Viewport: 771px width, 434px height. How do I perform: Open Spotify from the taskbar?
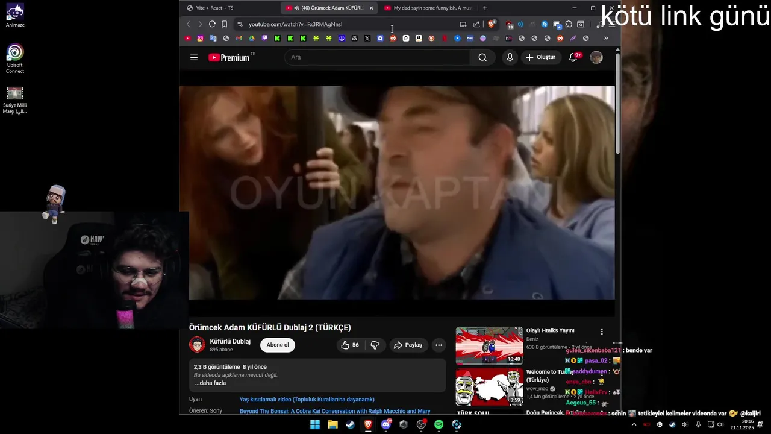pyautogui.click(x=439, y=424)
